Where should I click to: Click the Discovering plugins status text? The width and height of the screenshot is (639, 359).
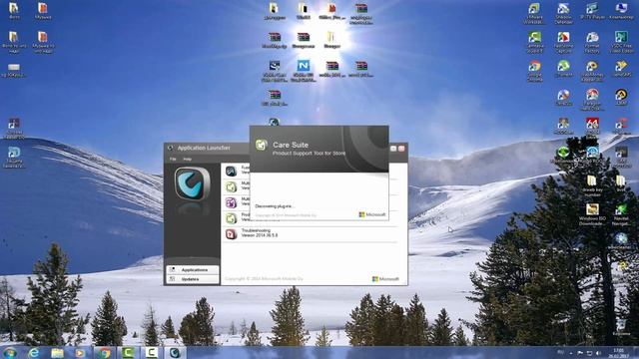click(x=275, y=206)
